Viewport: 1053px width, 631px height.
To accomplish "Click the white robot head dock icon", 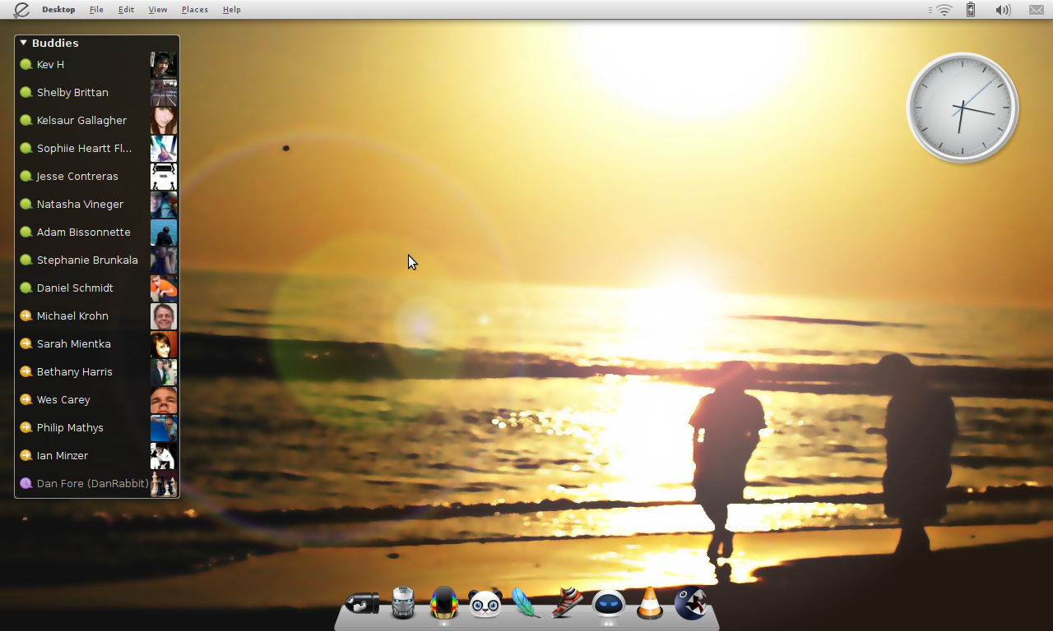I will [x=609, y=604].
